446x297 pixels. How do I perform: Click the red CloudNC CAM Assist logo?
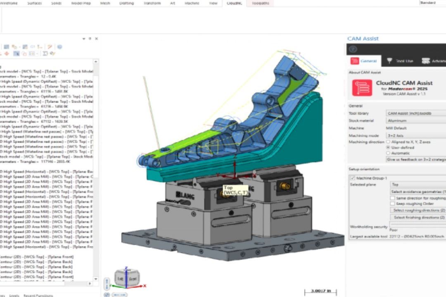click(x=362, y=87)
